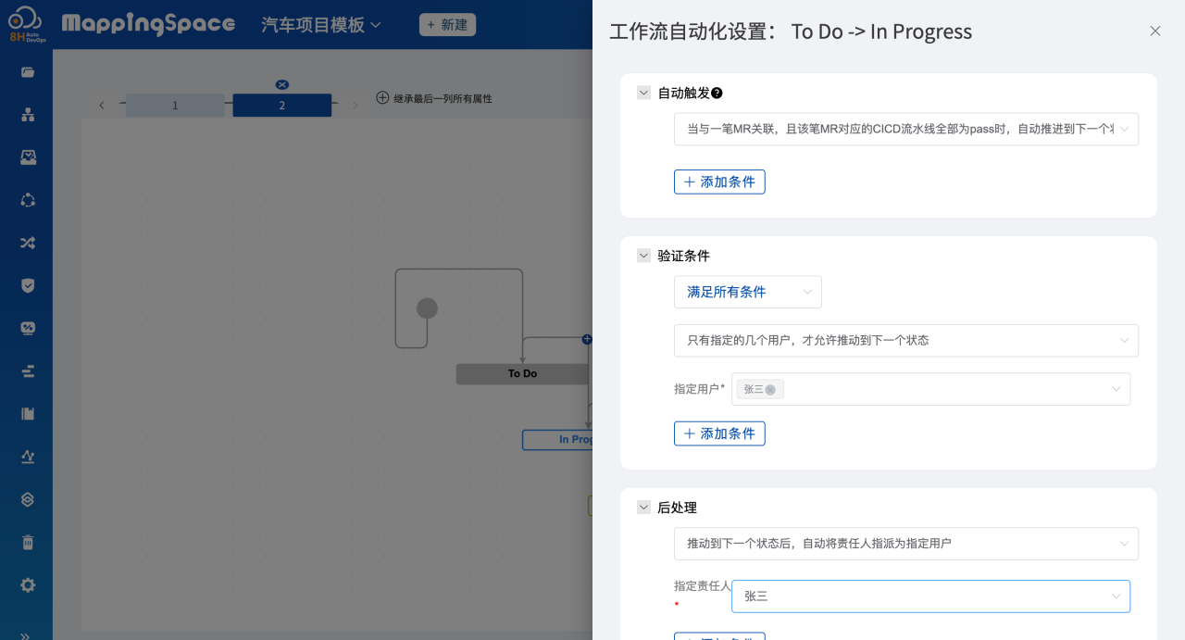Open the line chart sidebar icon
This screenshot has height=640, width=1185.
pos(28,457)
